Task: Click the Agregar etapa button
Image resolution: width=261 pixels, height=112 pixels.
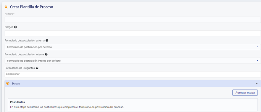Action: (245, 93)
